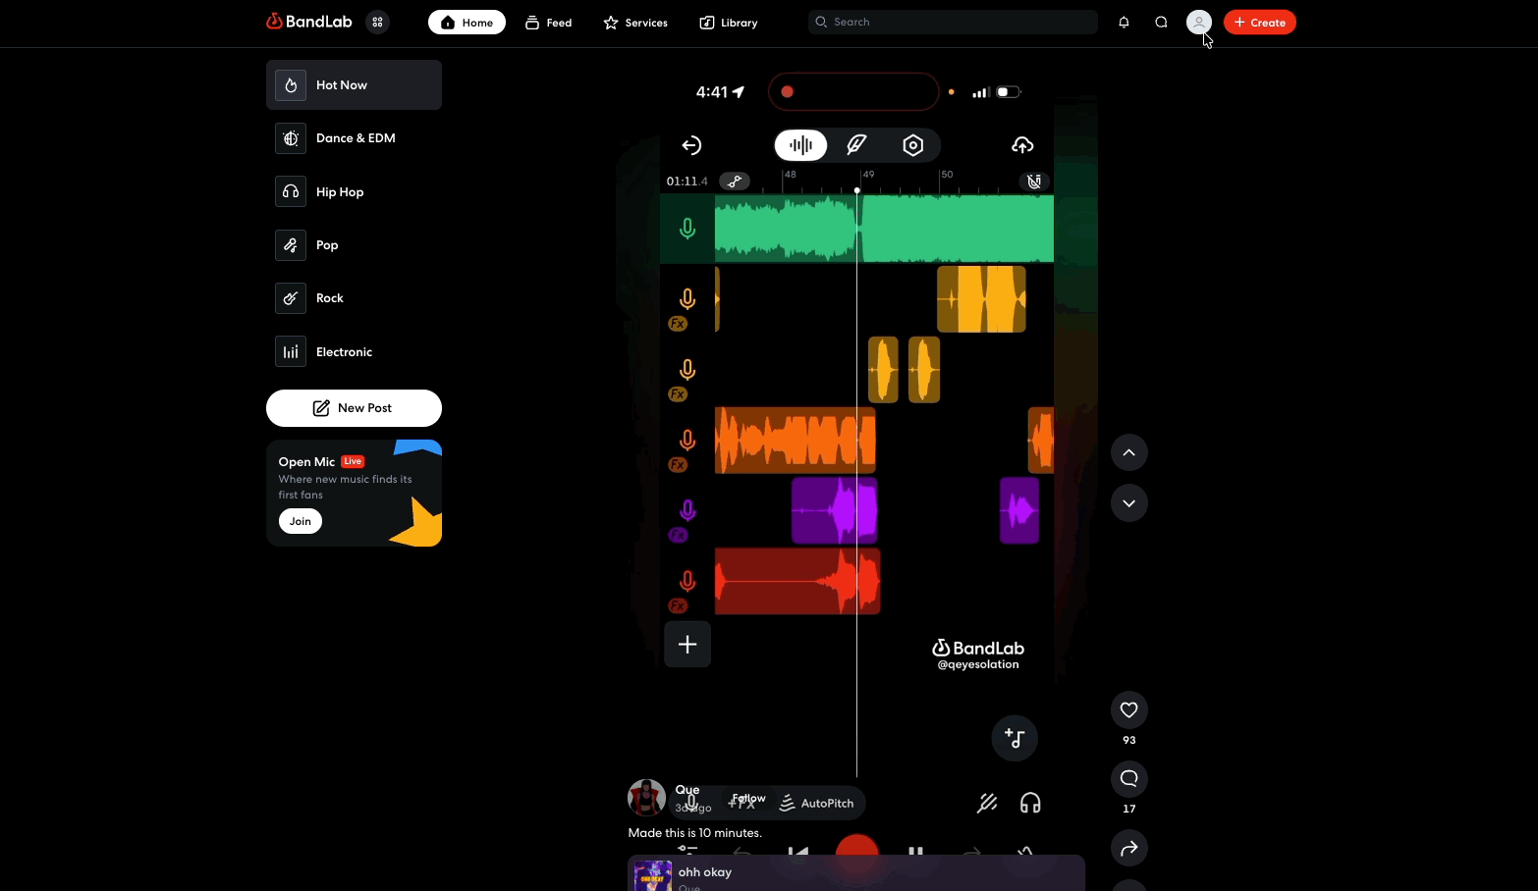This screenshot has width=1538, height=891.
Task: Open the BandLab apps grid menu
Action: point(377,23)
